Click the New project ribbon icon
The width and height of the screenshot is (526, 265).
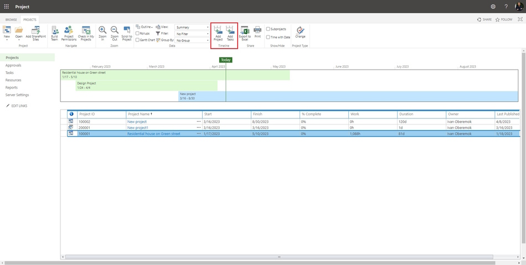pos(7,34)
